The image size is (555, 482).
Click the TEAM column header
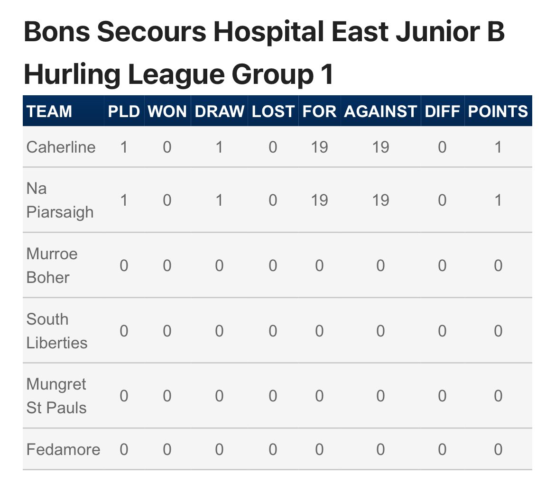pyautogui.click(x=49, y=111)
